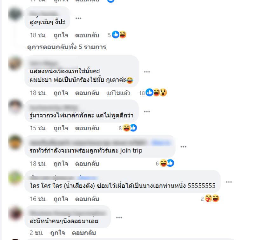The width and height of the screenshot is (254, 240).
Task: Open three-dot menu beside รถทัวร์ join trip comment
Action: coord(184,147)
